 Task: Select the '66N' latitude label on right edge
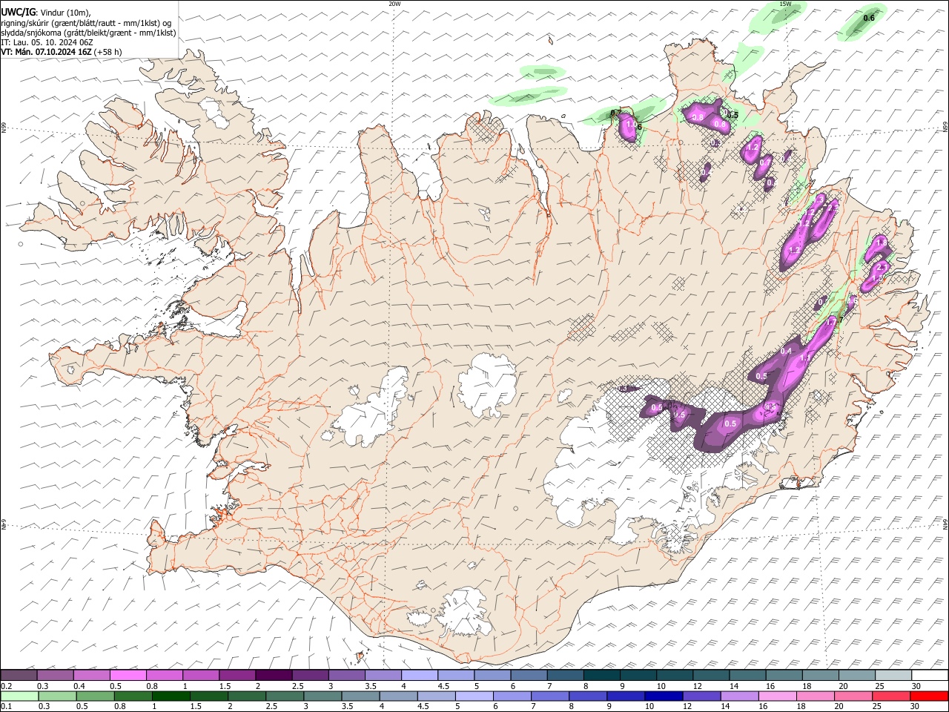click(x=945, y=128)
